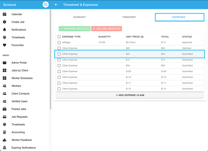
Task: Click the back arrow in the header
Action: (x=56, y=4)
